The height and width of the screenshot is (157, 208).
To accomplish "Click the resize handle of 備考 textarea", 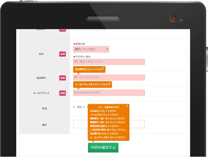I will click(144, 127).
